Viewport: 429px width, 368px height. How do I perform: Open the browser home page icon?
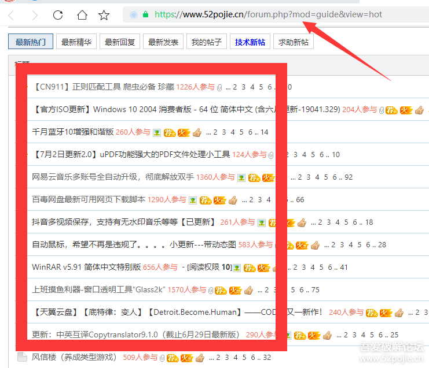pyautogui.click(x=82, y=15)
